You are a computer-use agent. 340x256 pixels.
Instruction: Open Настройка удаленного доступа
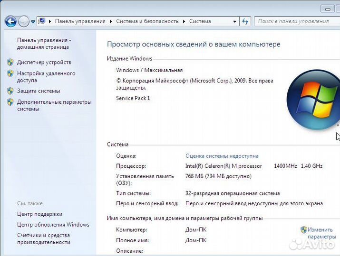(x=46, y=77)
